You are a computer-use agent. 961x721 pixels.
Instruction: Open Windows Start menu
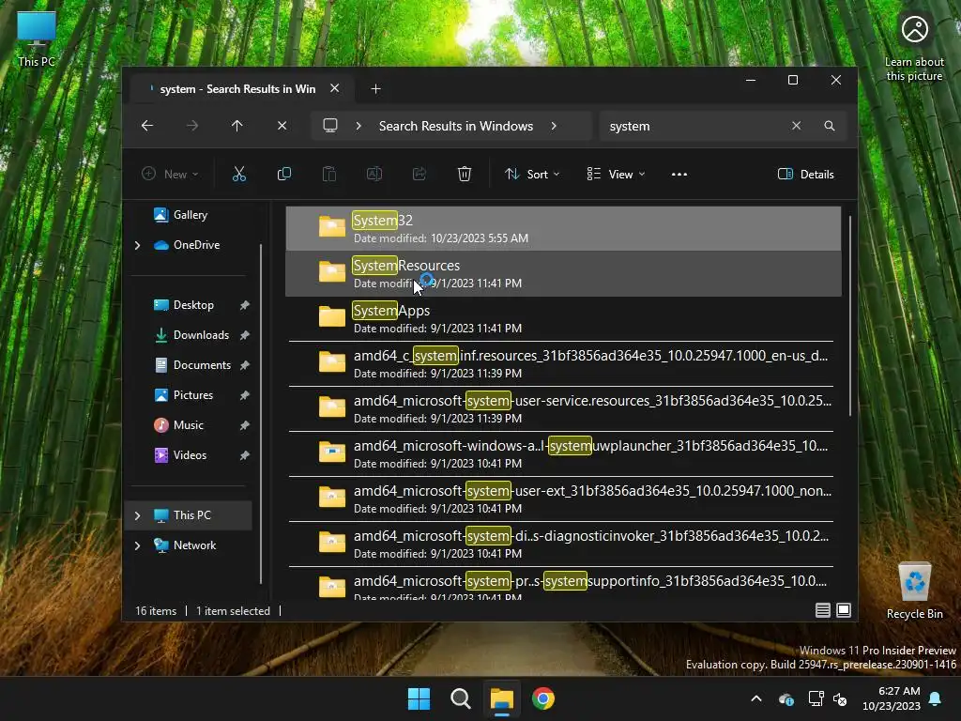pos(419,698)
